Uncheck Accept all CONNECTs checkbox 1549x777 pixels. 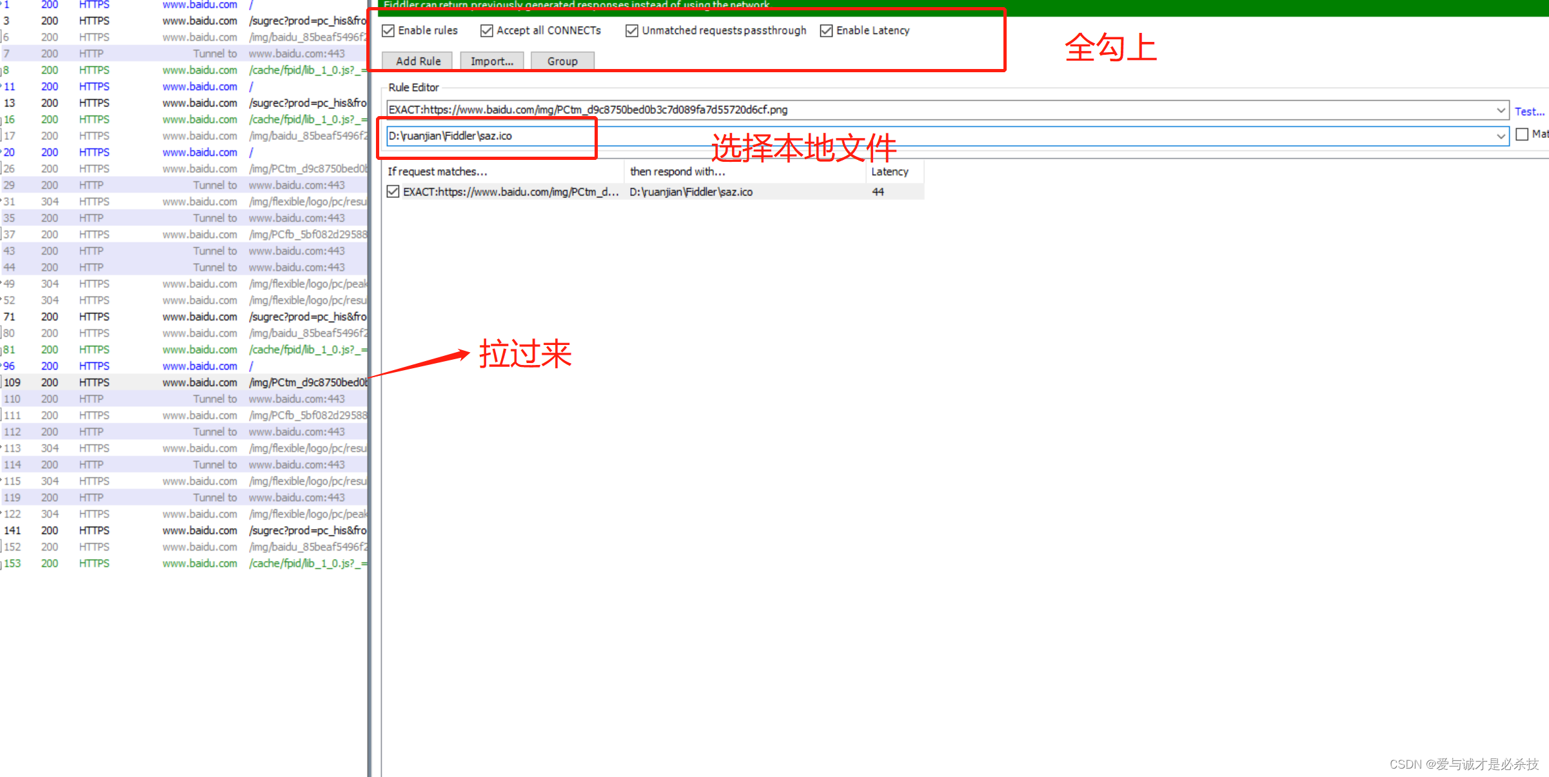[487, 30]
